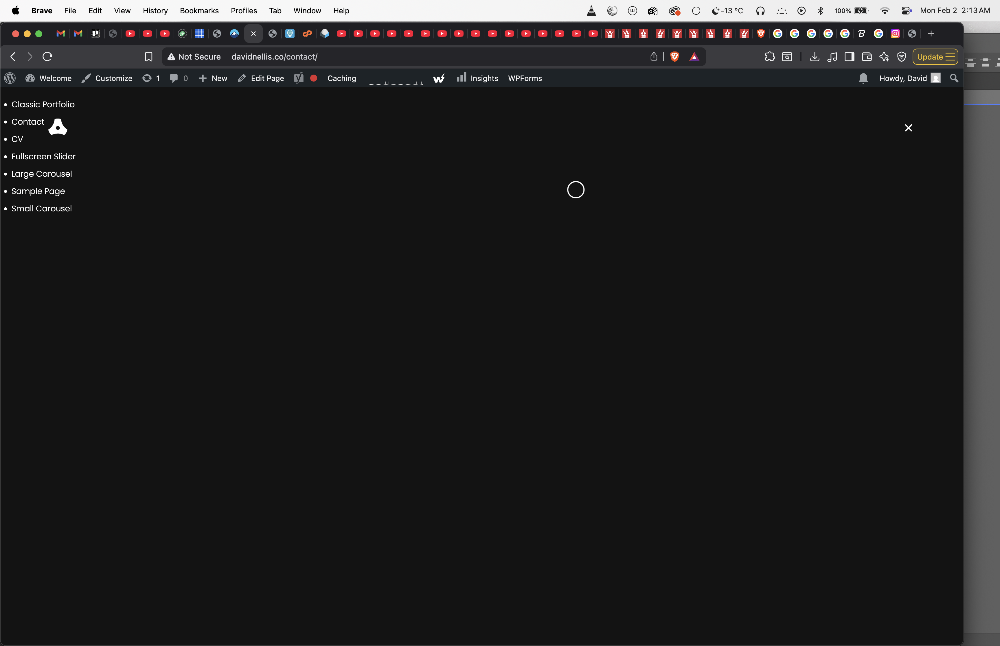Screen dimensions: 1000x646
Task: Bookmark this page with bookmark icon
Action: 148,57
